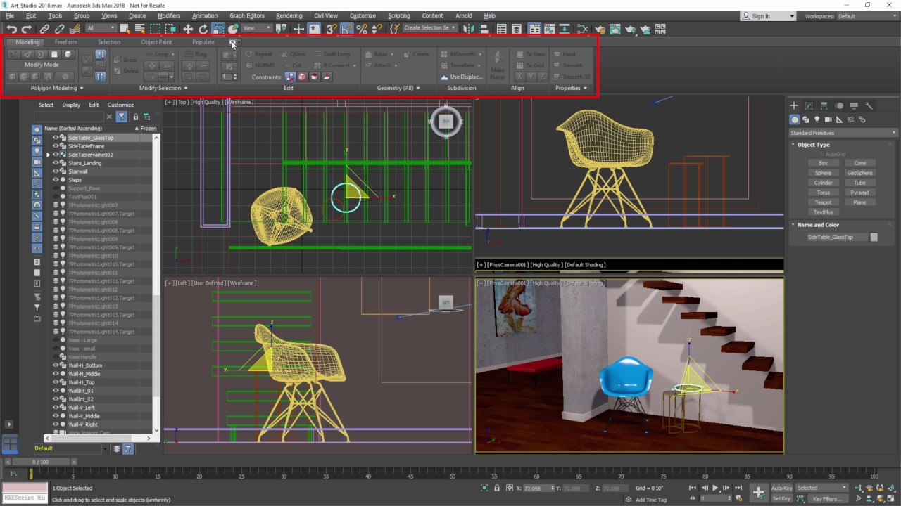Toggle visibility eye of Wall-V_Right
Viewport: 901px width, 506px height.
[x=56, y=424]
